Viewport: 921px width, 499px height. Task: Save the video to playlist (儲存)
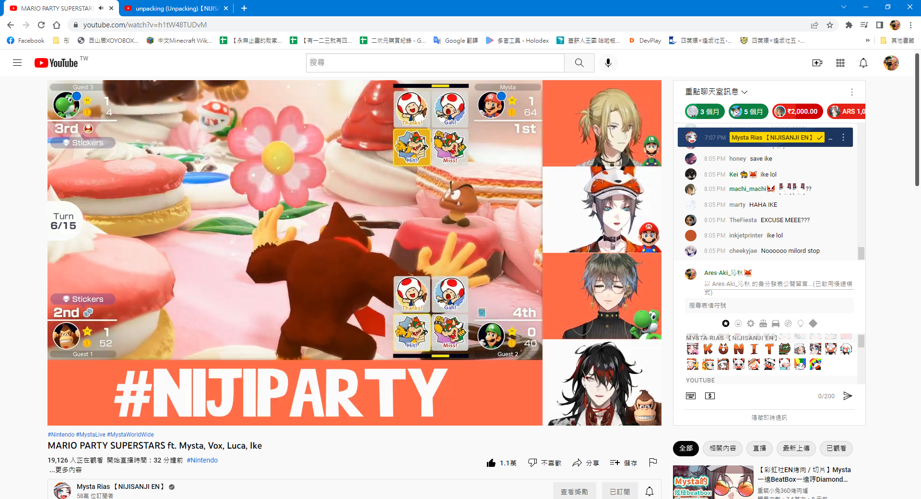pos(623,463)
